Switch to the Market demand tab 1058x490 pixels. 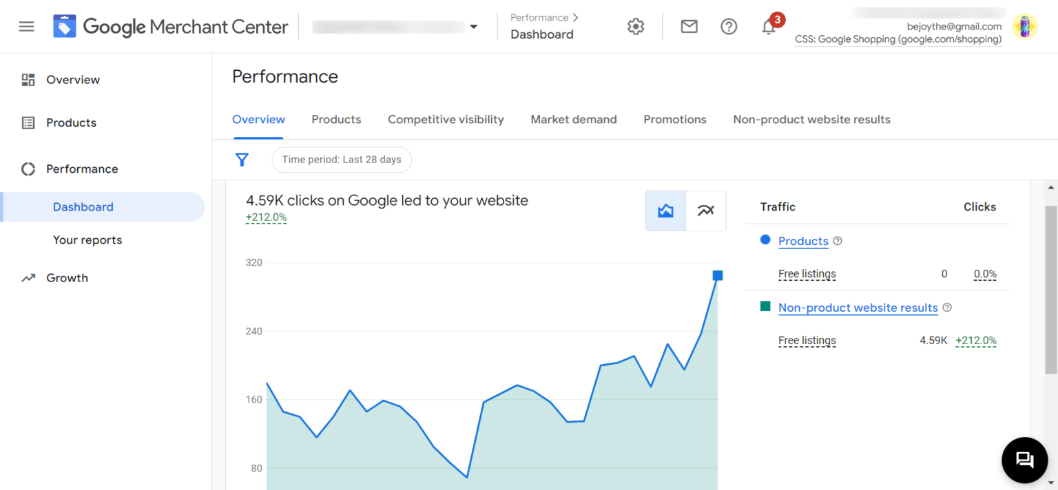574,120
